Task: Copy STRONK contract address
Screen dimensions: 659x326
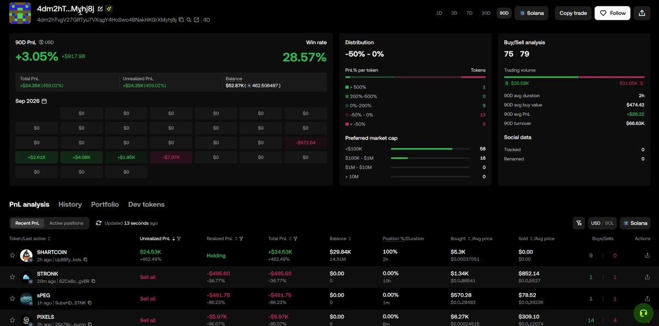Action: tap(93, 281)
